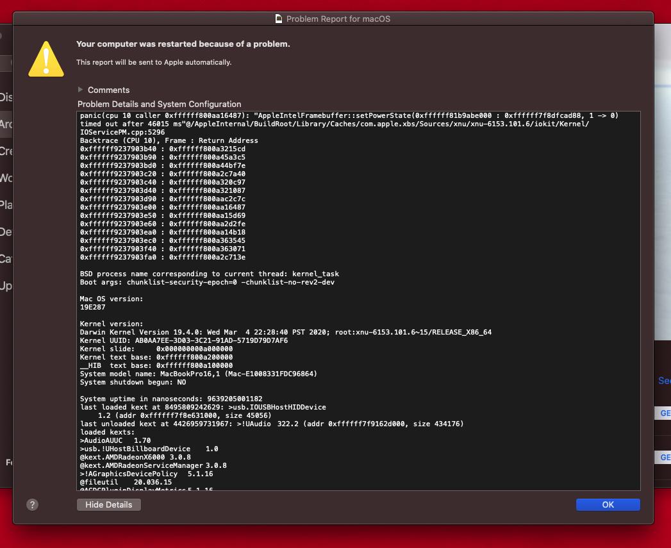Click the build number '19E287'
The height and width of the screenshot is (548, 671).
coord(92,308)
